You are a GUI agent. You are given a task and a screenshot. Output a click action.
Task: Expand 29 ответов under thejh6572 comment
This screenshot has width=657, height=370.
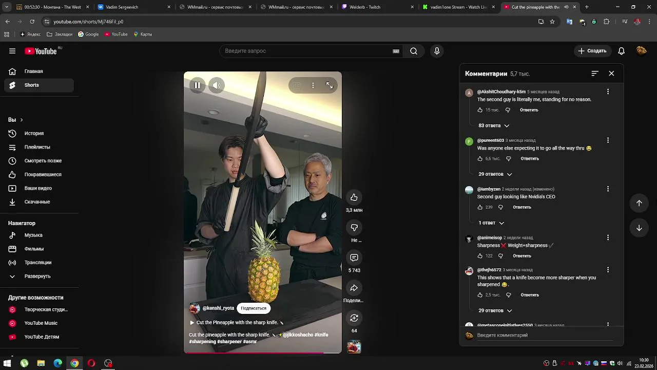tap(495, 311)
